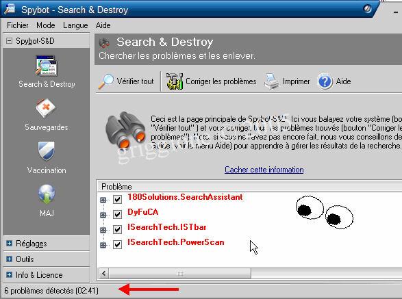Click the round emblem in title bar
The image size is (402, 299).
pos(367,9)
